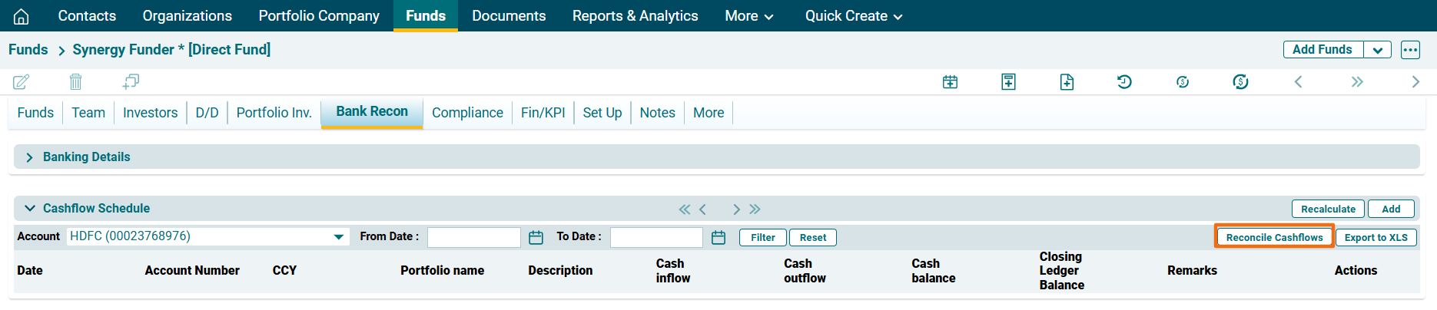Click the add document icon in toolbar
This screenshot has height=310, width=1437.
[x=1067, y=81]
